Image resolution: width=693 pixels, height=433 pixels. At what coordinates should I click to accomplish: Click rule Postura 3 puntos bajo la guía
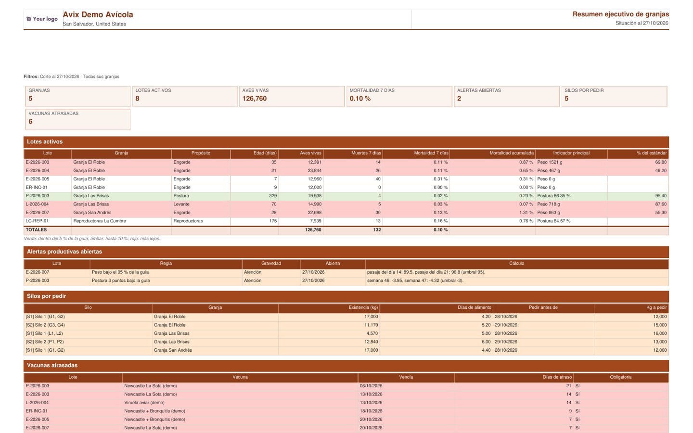(166, 280)
